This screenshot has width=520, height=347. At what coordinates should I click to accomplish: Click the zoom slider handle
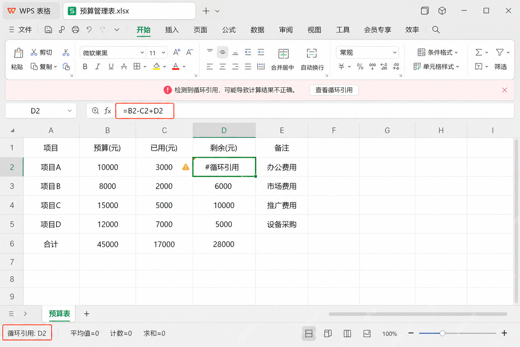[x=442, y=333]
